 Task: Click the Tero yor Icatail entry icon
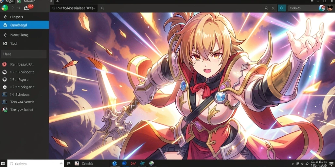coord(5,110)
